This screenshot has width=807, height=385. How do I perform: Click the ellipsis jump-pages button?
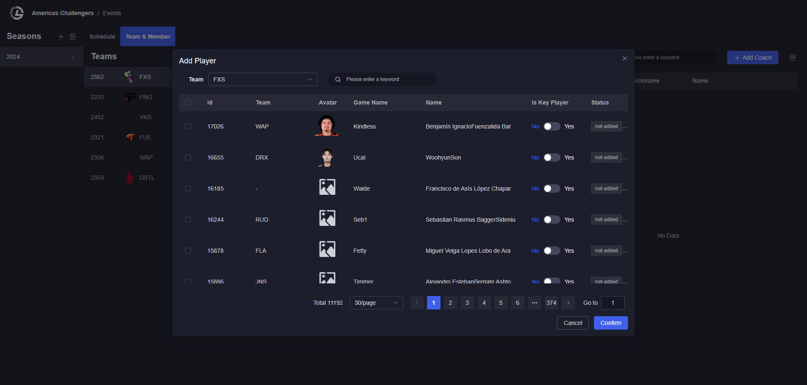pos(534,303)
